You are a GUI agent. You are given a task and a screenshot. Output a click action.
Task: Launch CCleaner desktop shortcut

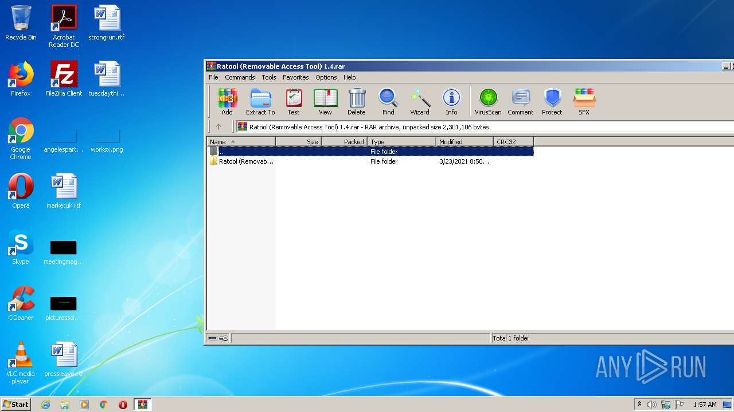tap(21, 303)
